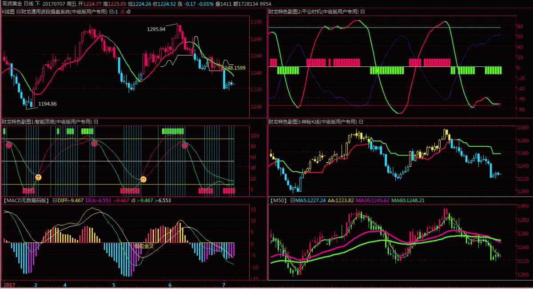
Task: Click the leftmost red top-signal marker in 智能顶底
Action: [8, 145]
